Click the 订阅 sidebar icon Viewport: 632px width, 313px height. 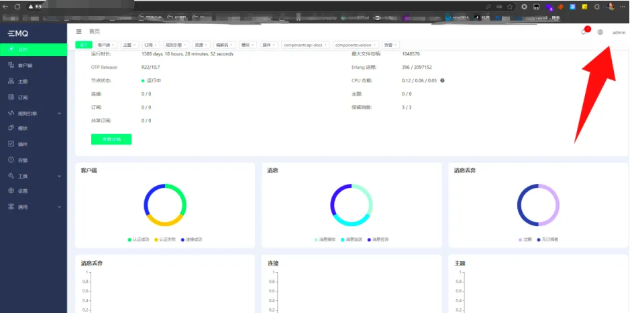(11, 97)
